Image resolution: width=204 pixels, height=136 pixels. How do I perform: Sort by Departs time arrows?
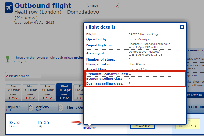click(31, 107)
